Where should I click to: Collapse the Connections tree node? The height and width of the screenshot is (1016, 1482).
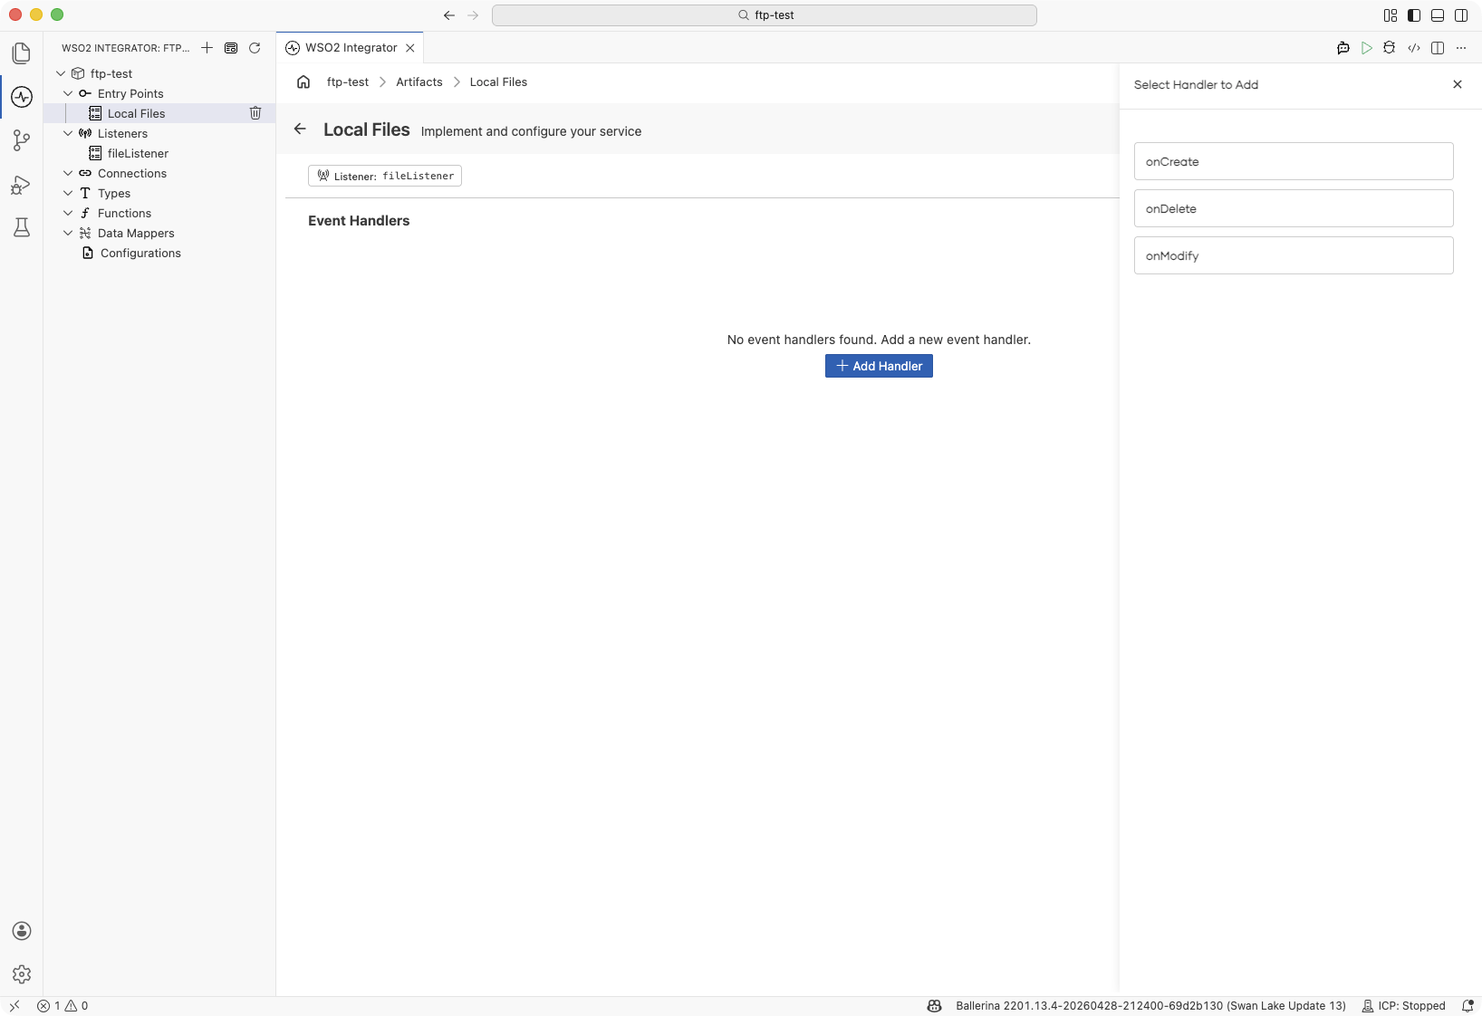(x=68, y=173)
